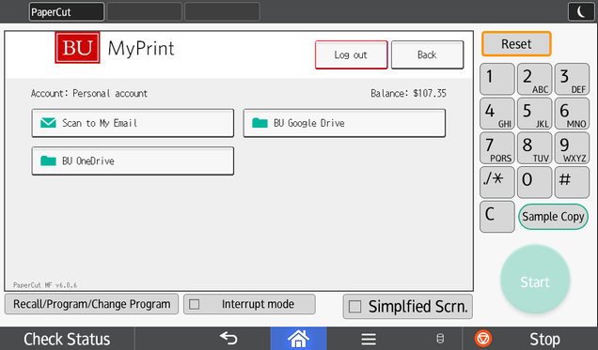Select the third empty top tab
This screenshot has width=598, height=350.
222,12
